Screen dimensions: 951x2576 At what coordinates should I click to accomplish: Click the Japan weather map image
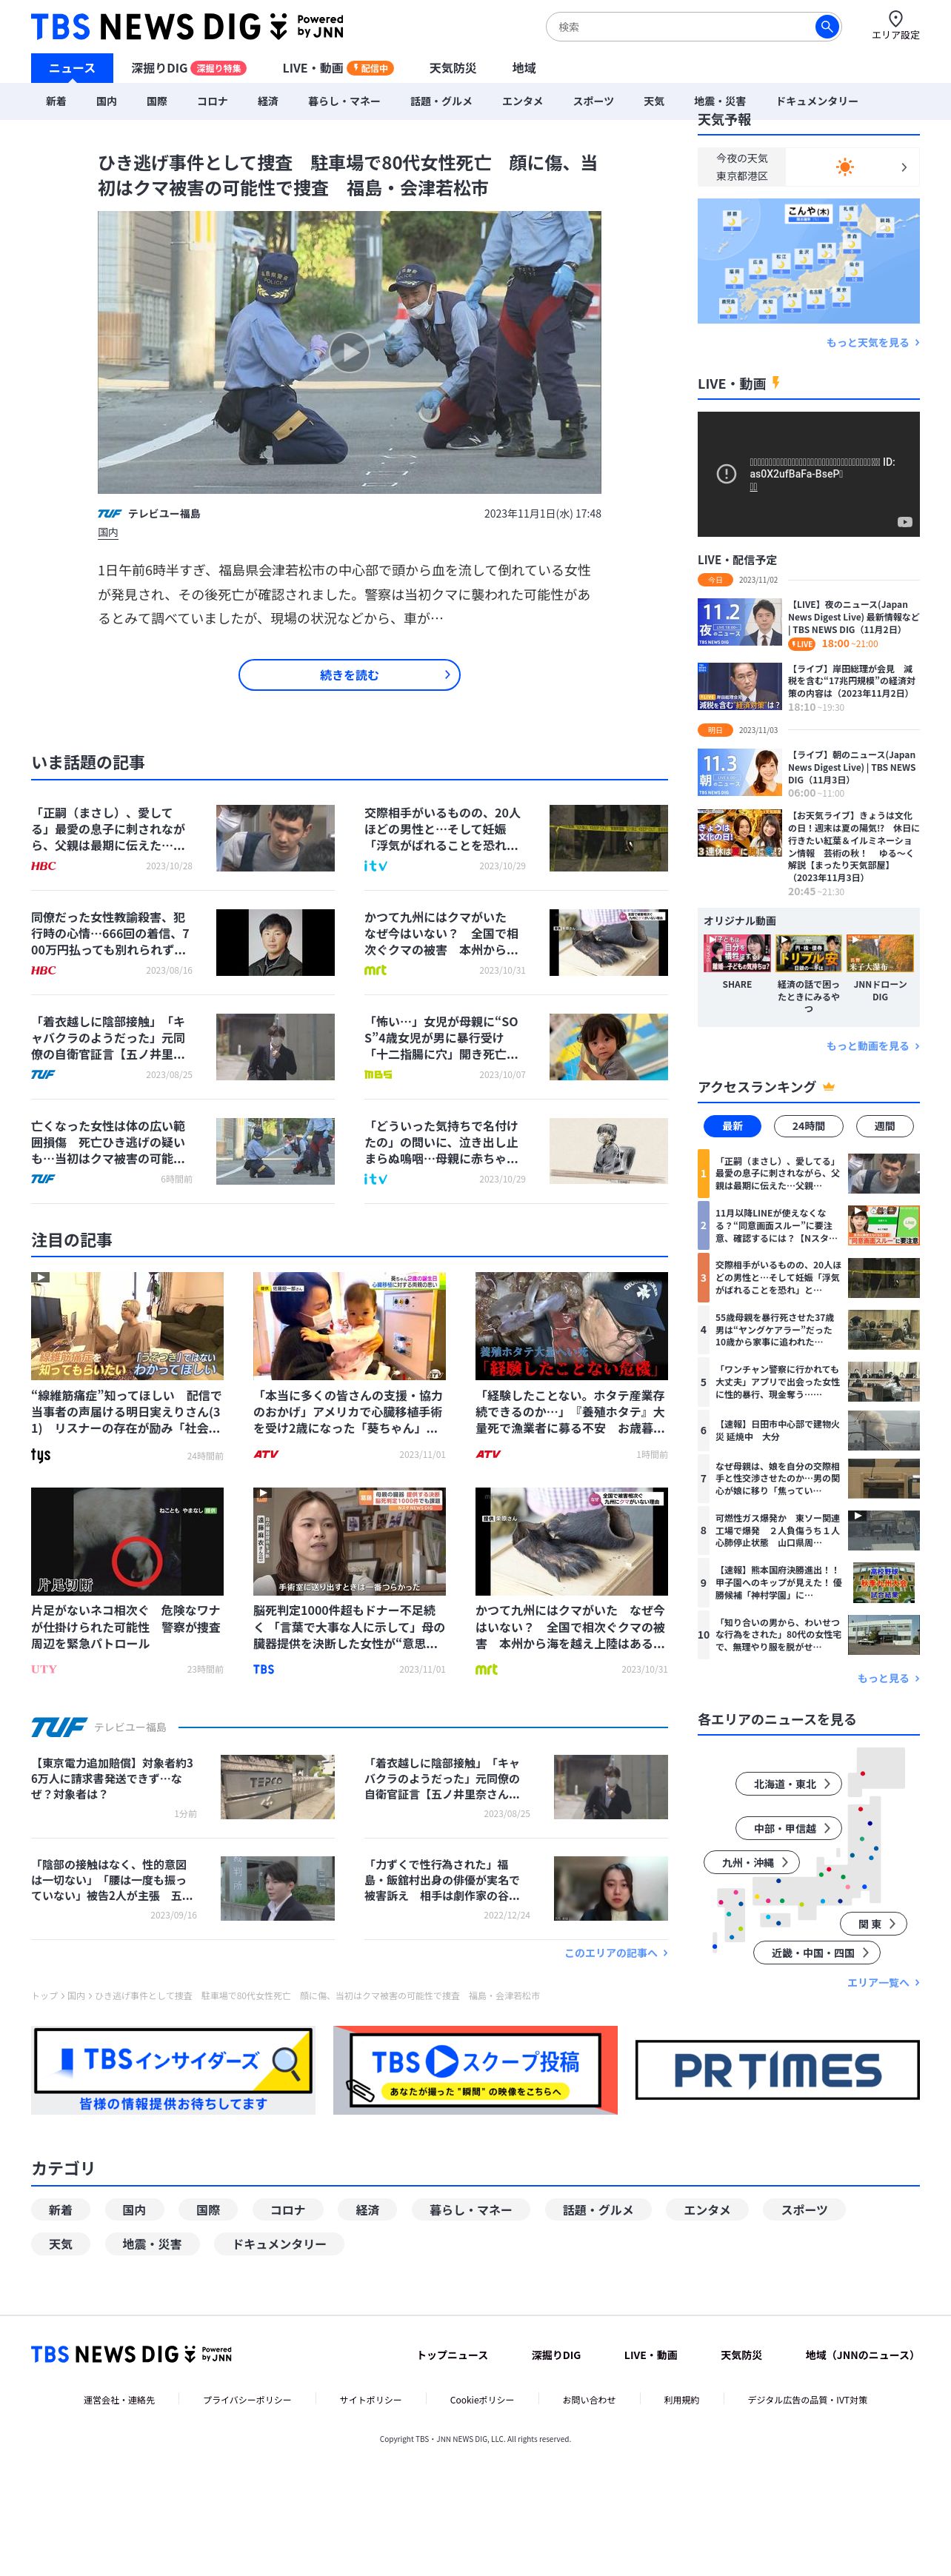(x=808, y=261)
